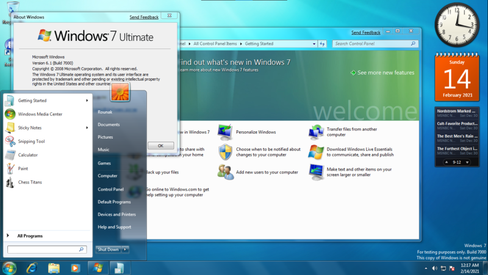This screenshot has width=488, height=275.
Task: Show hidden tray icons arrow
Action: 426,268
